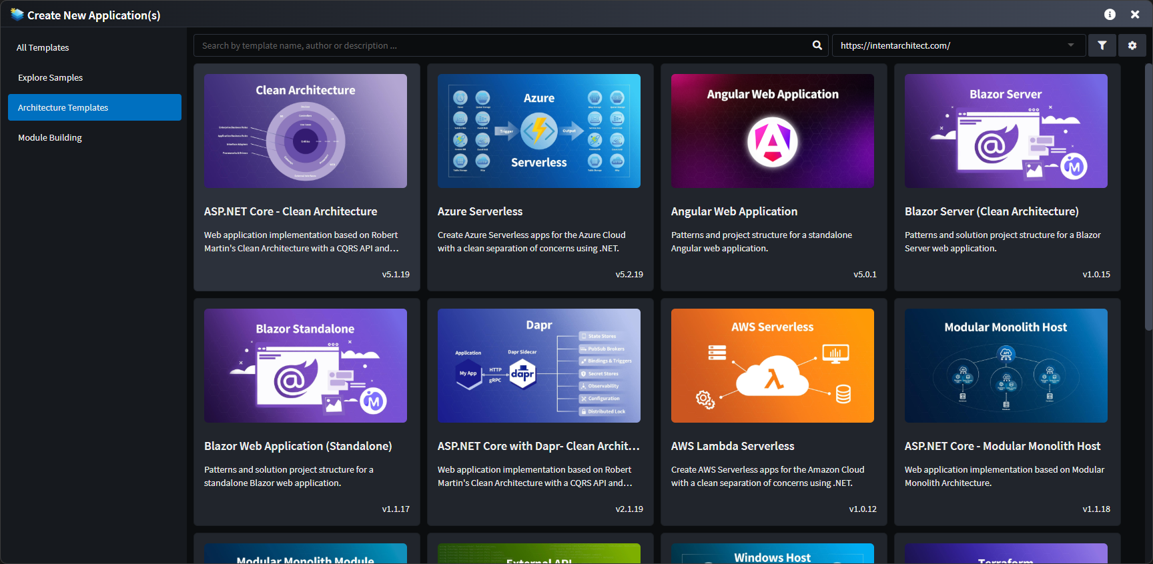Close the Create New Application dialog

click(x=1135, y=14)
